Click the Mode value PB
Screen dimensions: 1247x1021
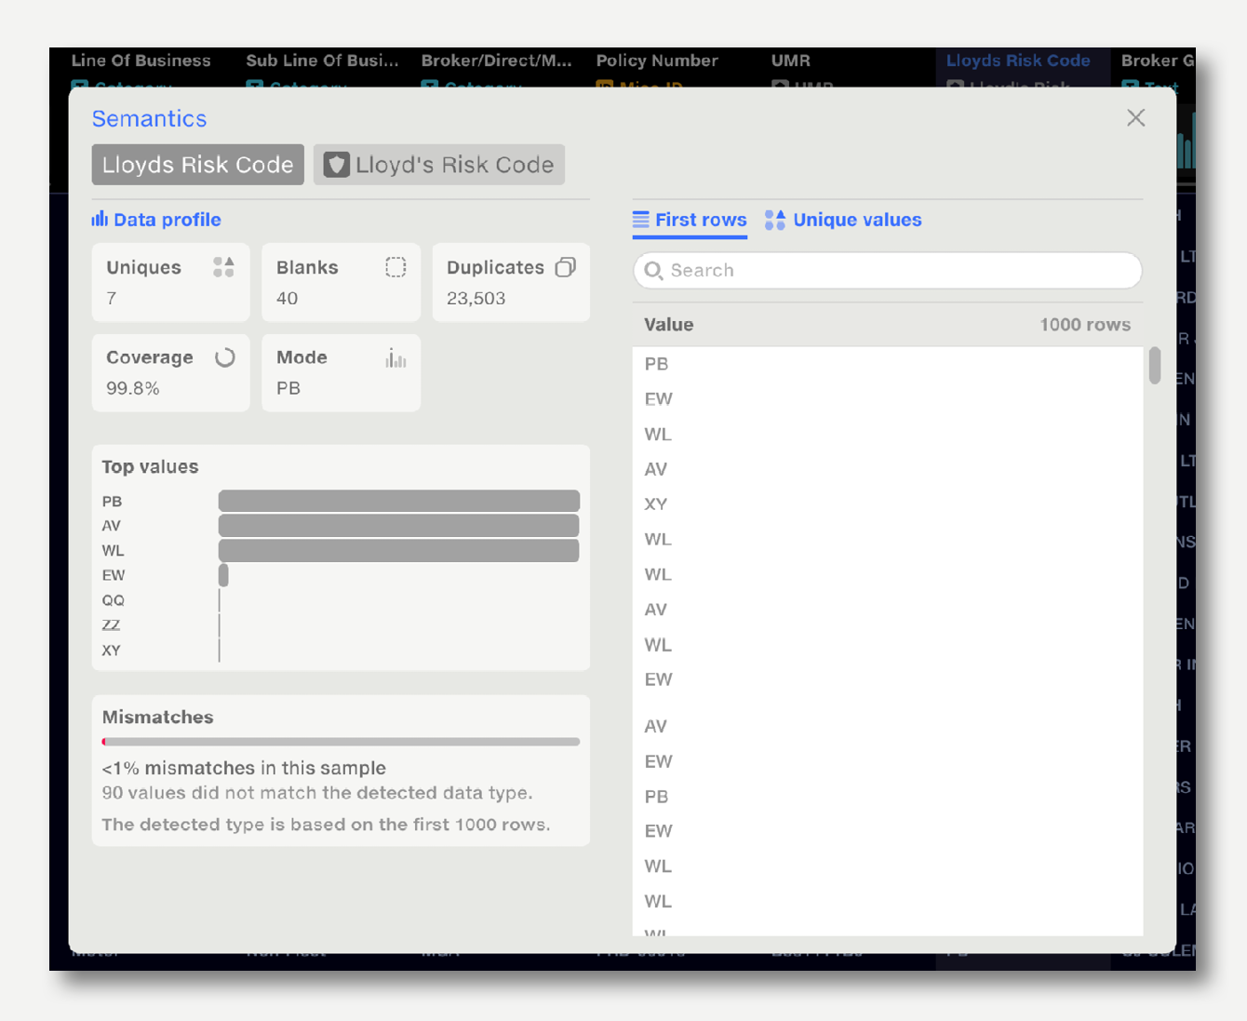pos(288,389)
